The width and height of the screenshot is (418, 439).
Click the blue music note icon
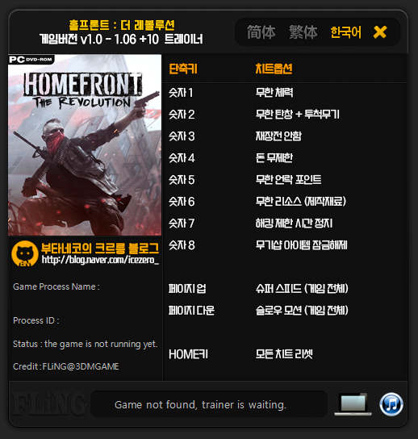pos(391,404)
